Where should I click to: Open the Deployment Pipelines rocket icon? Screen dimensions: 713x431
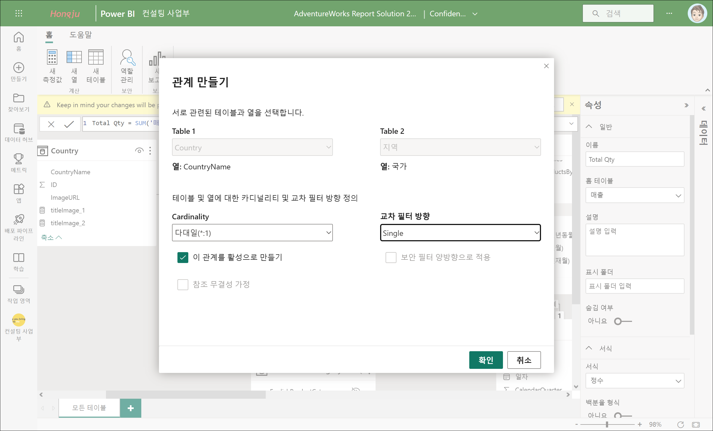[18, 219]
